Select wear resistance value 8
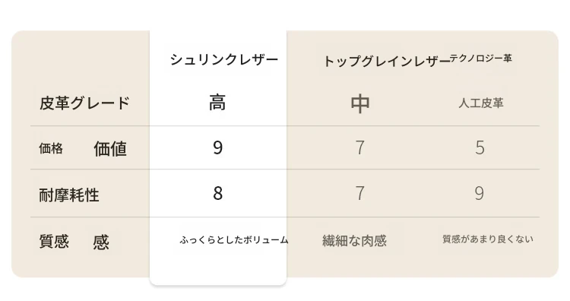The image size is (570, 301). click(x=218, y=193)
